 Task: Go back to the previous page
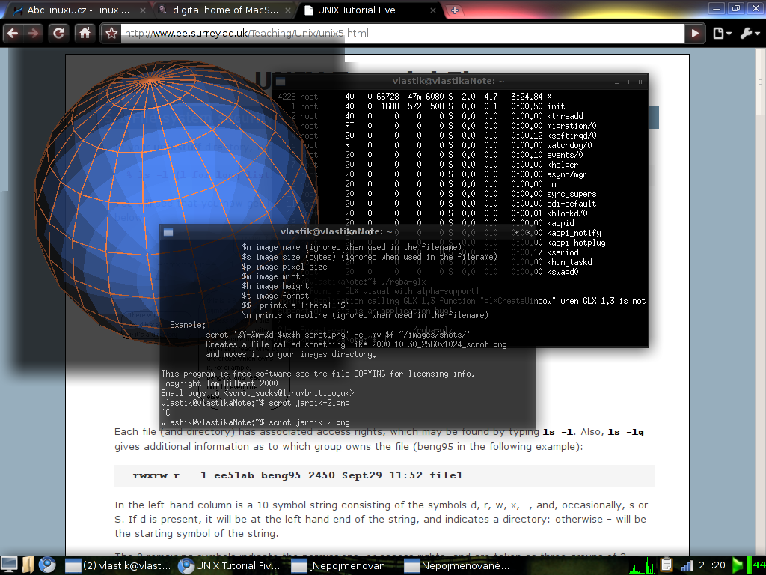pos(13,33)
